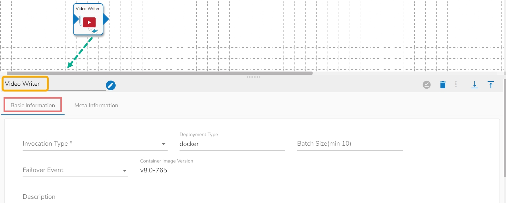Screen dimensions: 506x203
Task: Click the panel resize drag handle
Action: 253,77
